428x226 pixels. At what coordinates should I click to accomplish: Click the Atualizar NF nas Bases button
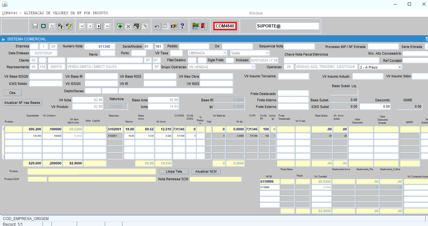22,103
